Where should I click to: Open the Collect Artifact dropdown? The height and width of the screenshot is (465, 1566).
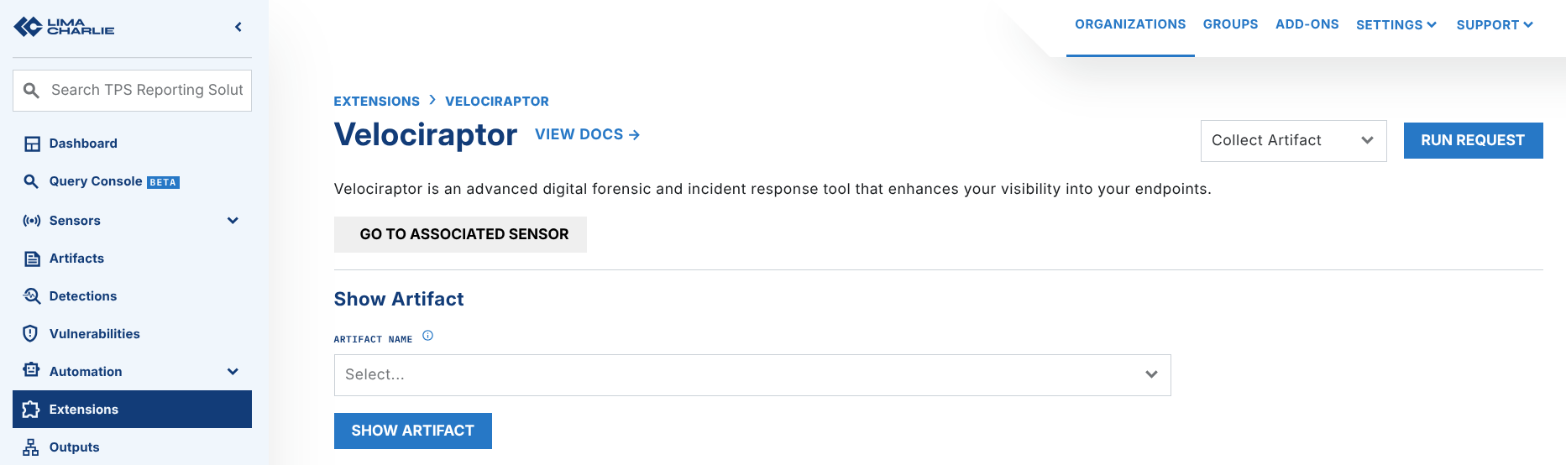click(1293, 141)
